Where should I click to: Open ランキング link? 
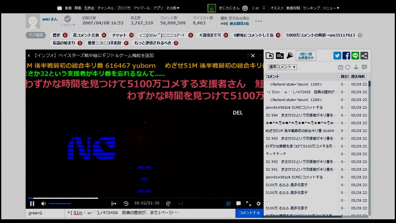(311, 8)
